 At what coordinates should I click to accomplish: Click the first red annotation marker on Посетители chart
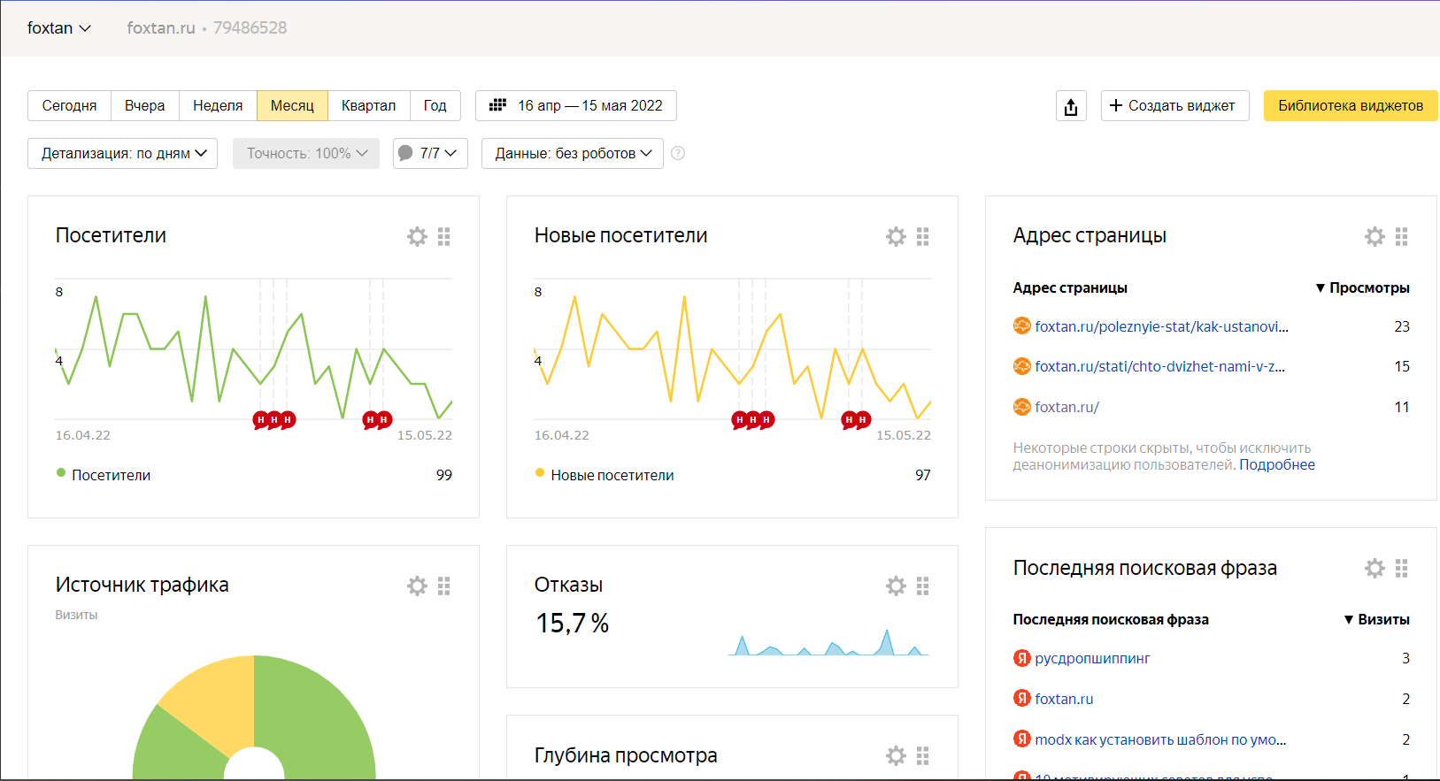click(260, 420)
